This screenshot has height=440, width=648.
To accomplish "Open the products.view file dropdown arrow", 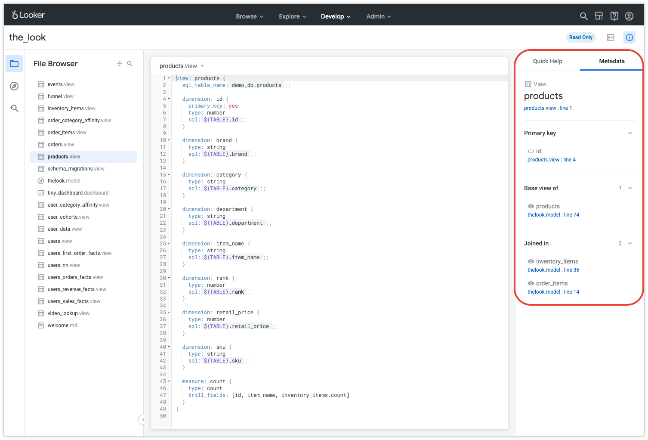I will click(202, 66).
